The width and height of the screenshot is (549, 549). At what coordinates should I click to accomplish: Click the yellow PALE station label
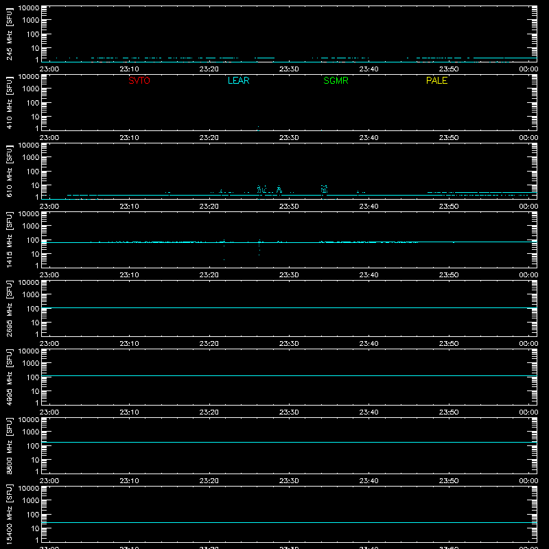tap(436, 80)
